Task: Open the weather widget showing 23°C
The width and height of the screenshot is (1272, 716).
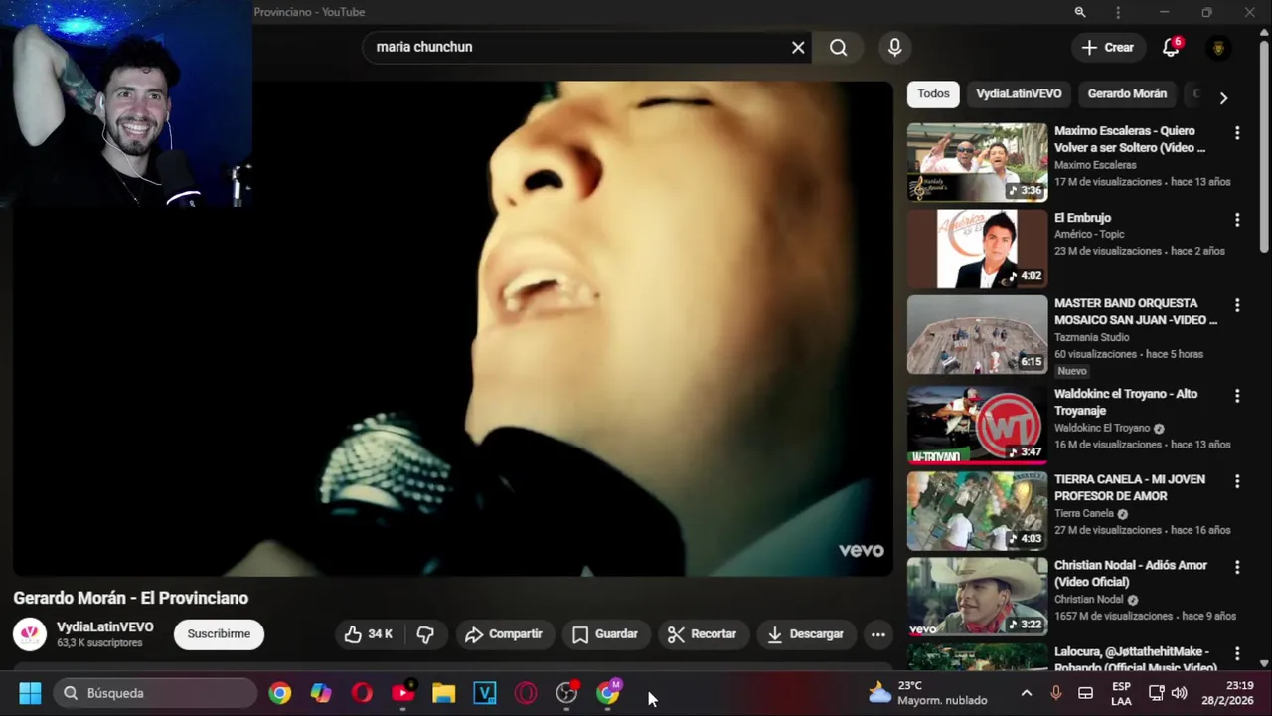Action: point(928,693)
